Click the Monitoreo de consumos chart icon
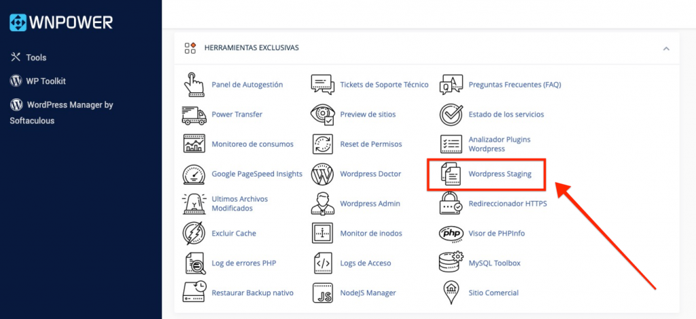Image resolution: width=696 pixels, height=319 pixels. [x=194, y=144]
